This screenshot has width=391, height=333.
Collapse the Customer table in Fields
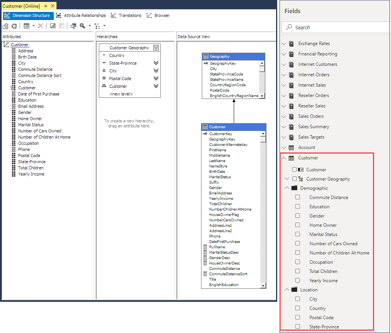click(284, 158)
